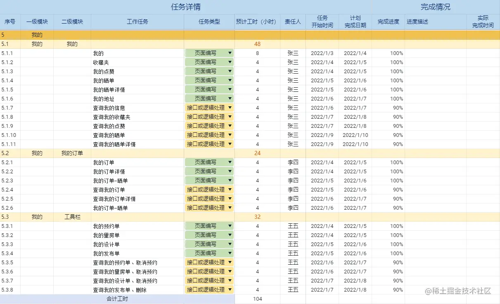The width and height of the screenshot is (500, 304).
Task: Click the 合计工时 summary cell
Action: (118, 299)
